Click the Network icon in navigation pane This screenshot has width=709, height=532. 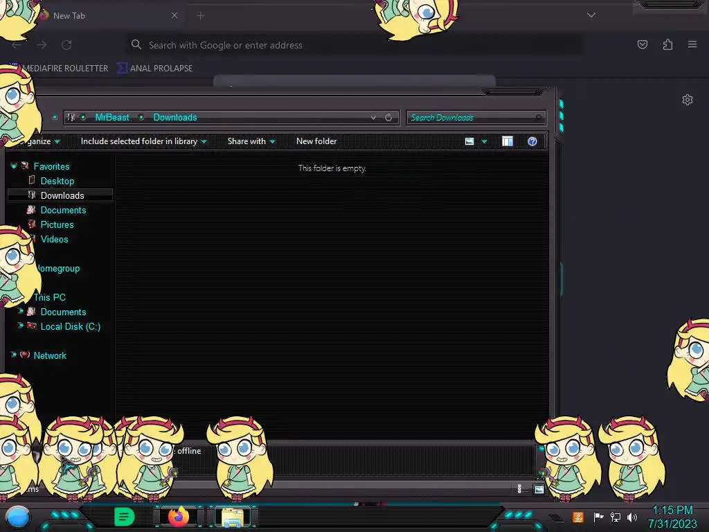tap(26, 355)
